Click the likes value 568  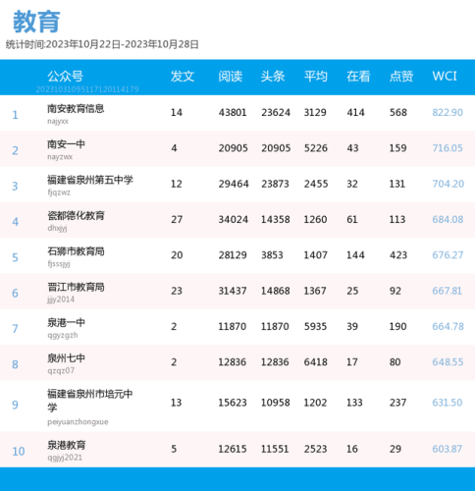click(x=398, y=112)
